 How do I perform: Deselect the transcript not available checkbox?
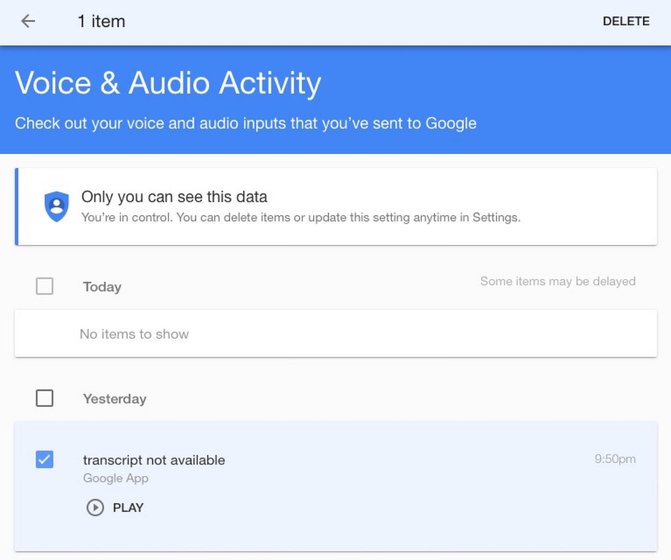44,459
